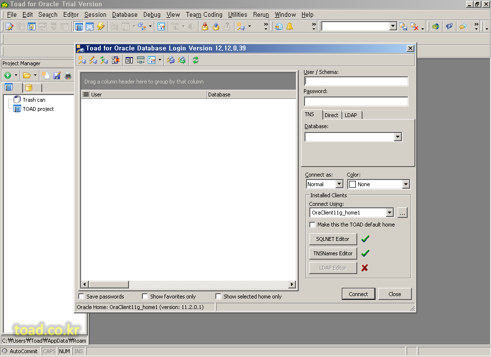This screenshot has width=491, height=357.
Task: Check Make this the TOAD default home
Action: tap(312, 225)
